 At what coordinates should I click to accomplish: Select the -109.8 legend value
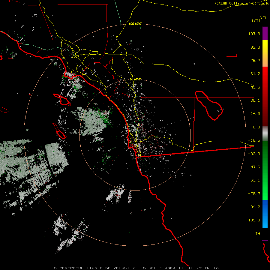pos(253,220)
